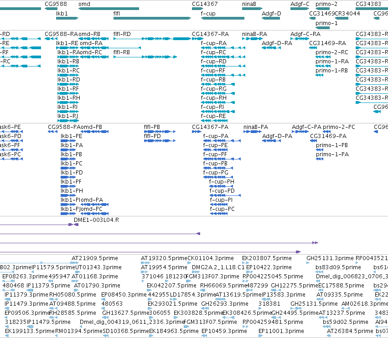Click the lkb1-PE protein label
Image resolution: width=388 pixels, height=338 pixels.
coord(72,136)
